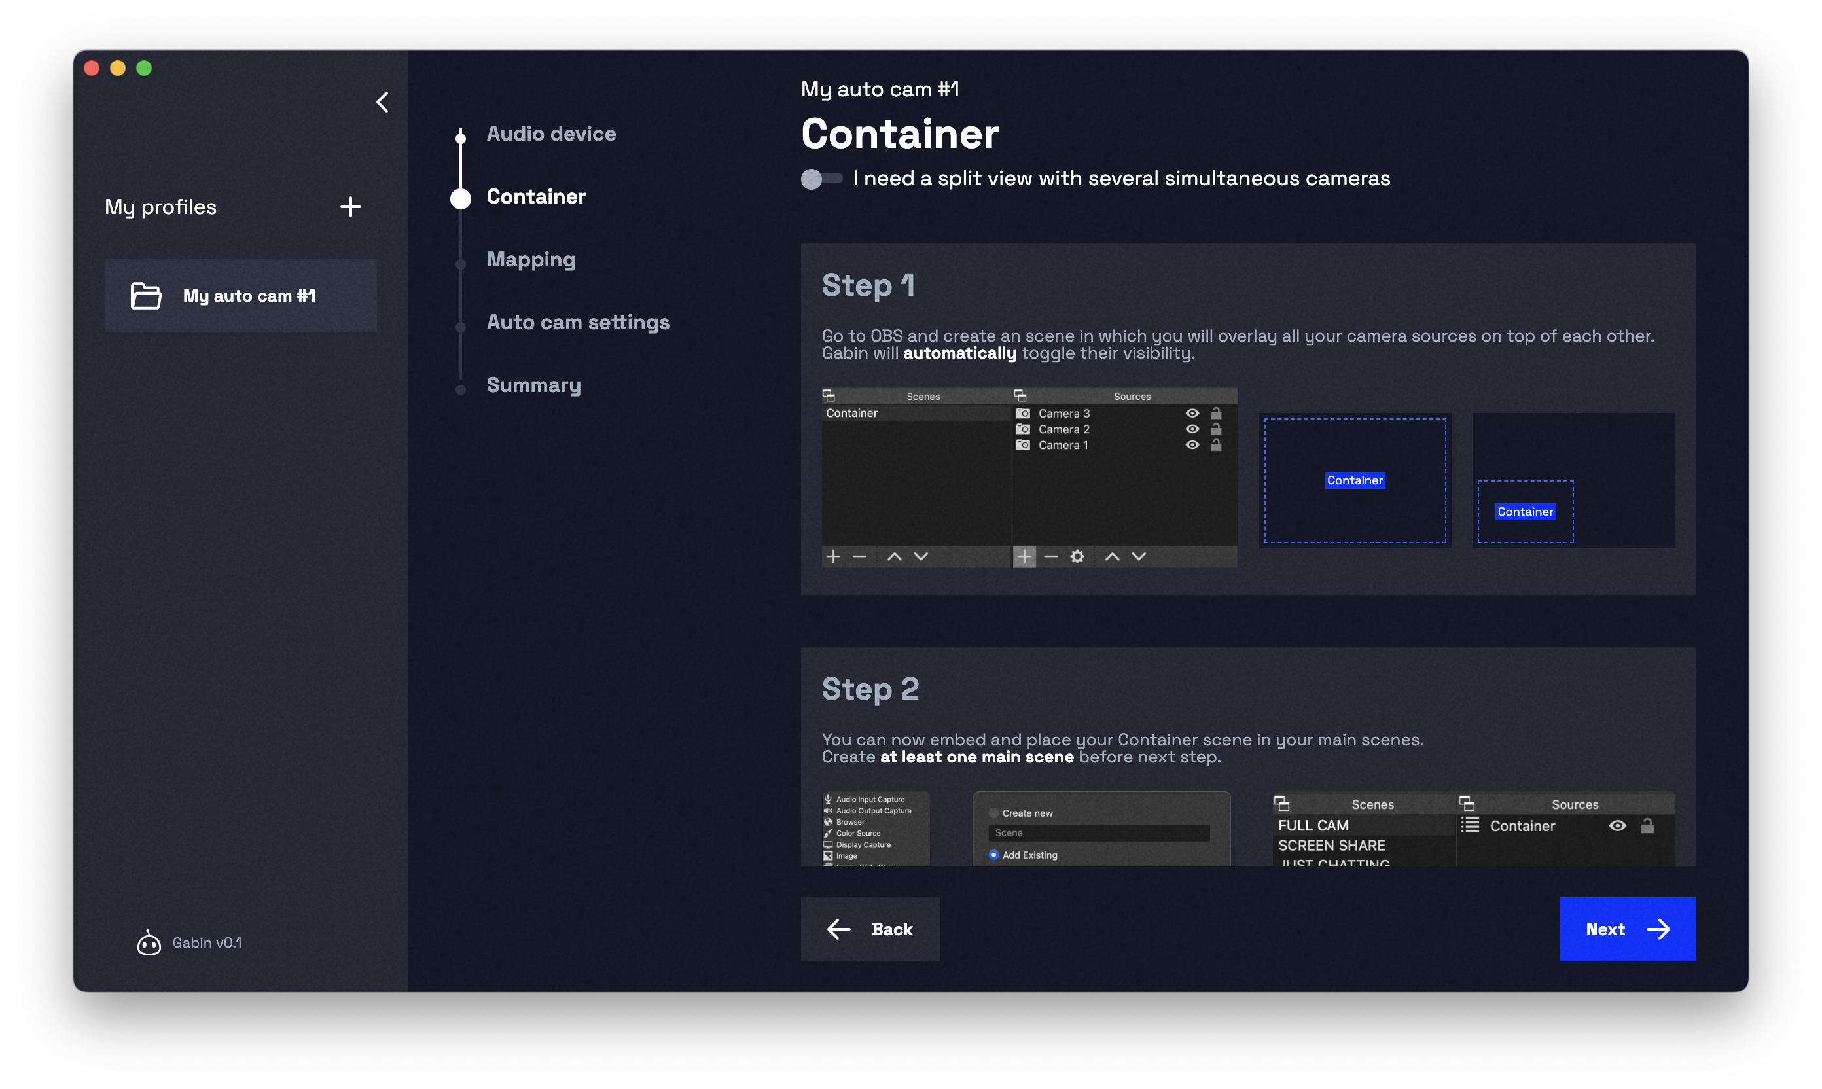Click the small corner Container layout diagram
The height and width of the screenshot is (1089, 1822).
1573,480
